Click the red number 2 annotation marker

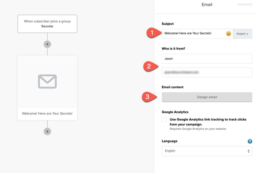click(149, 66)
